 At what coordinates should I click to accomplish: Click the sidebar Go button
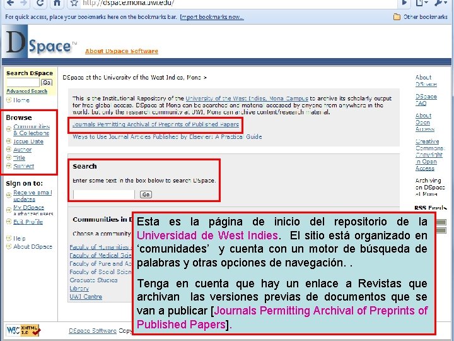[47, 83]
